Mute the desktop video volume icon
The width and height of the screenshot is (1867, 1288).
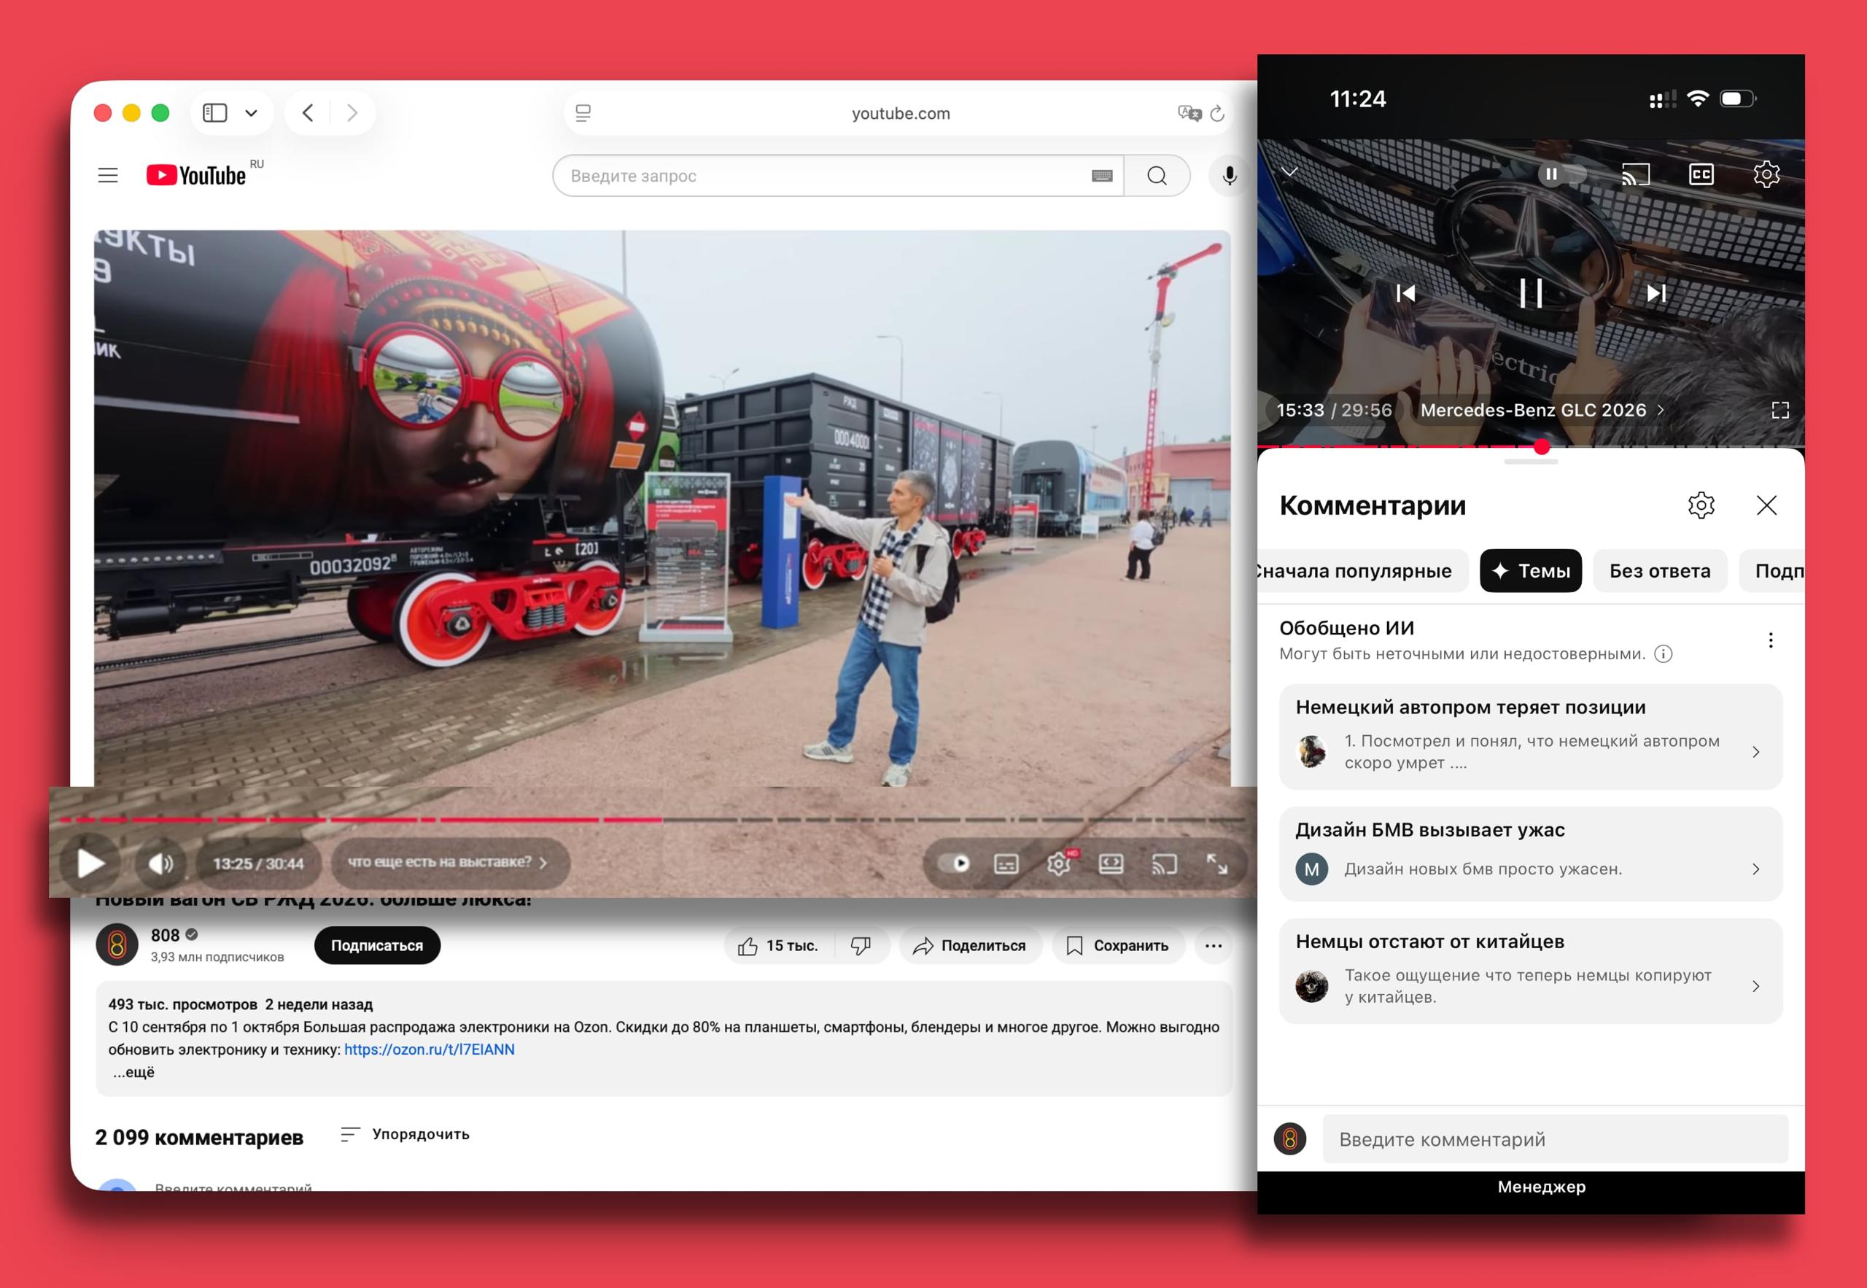tap(160, 864)
